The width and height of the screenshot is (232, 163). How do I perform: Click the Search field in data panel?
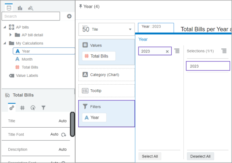tap(31, 16)
